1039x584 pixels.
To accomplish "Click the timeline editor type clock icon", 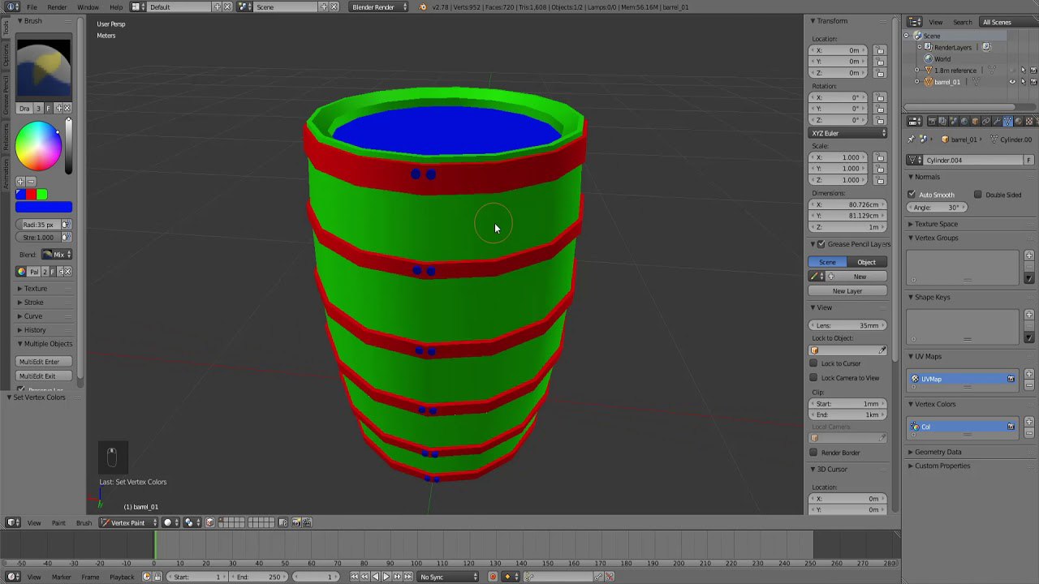I will point(13,577).
